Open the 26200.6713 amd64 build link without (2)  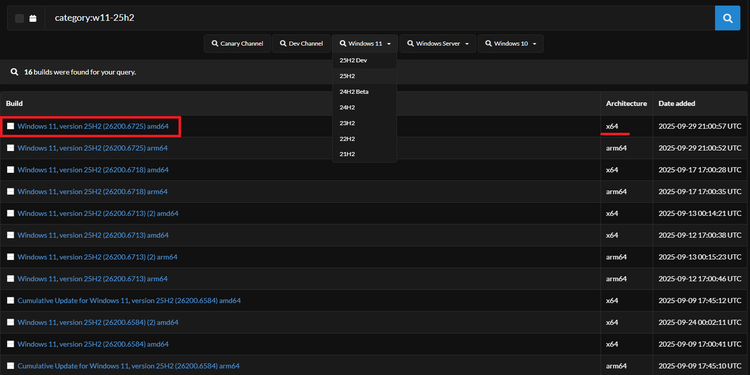[93, 235]
